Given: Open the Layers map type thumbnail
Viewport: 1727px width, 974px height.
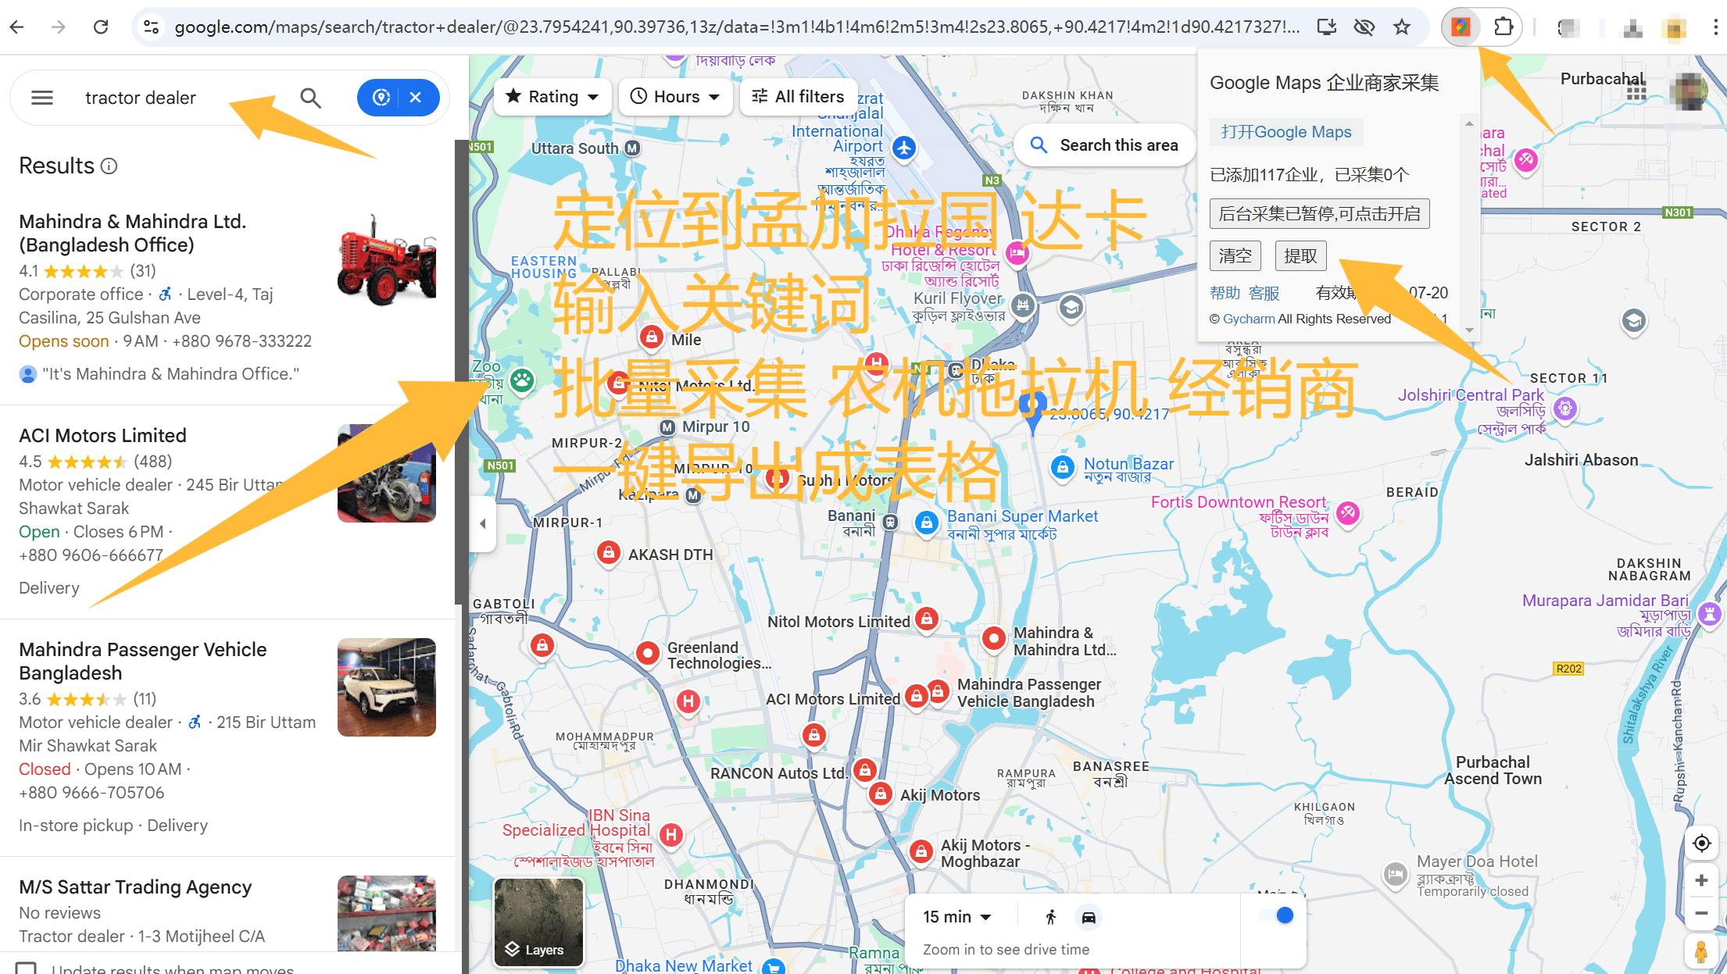Looking at the screenshot, I should 539,922.
